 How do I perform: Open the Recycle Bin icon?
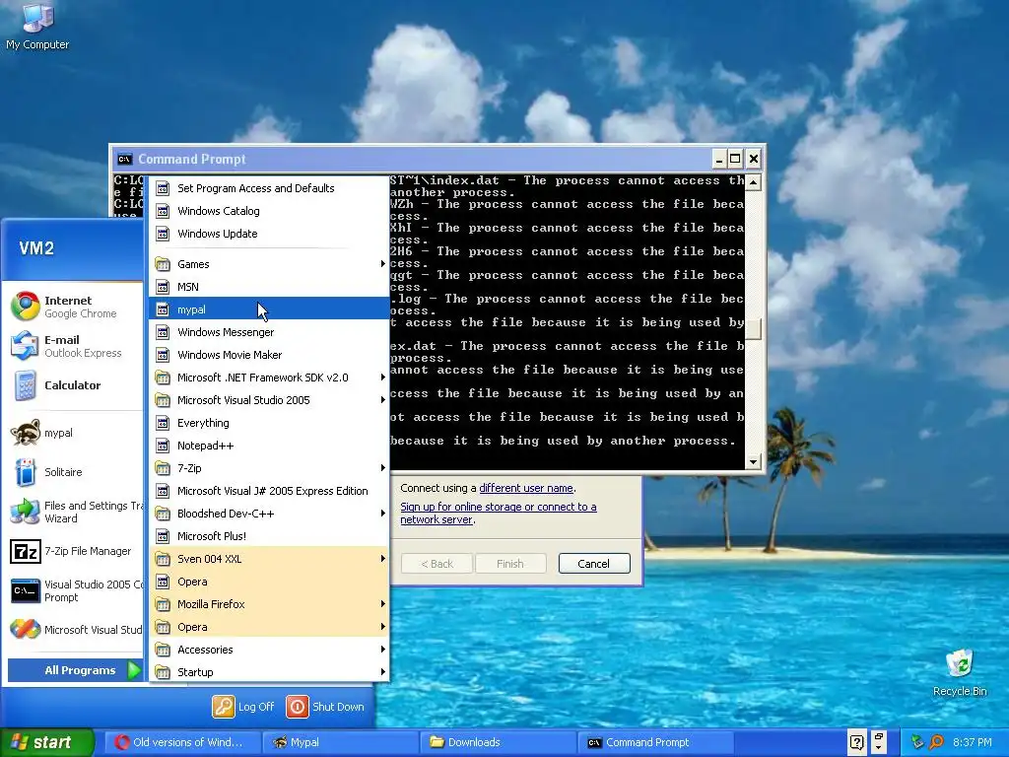click(960, 672)
